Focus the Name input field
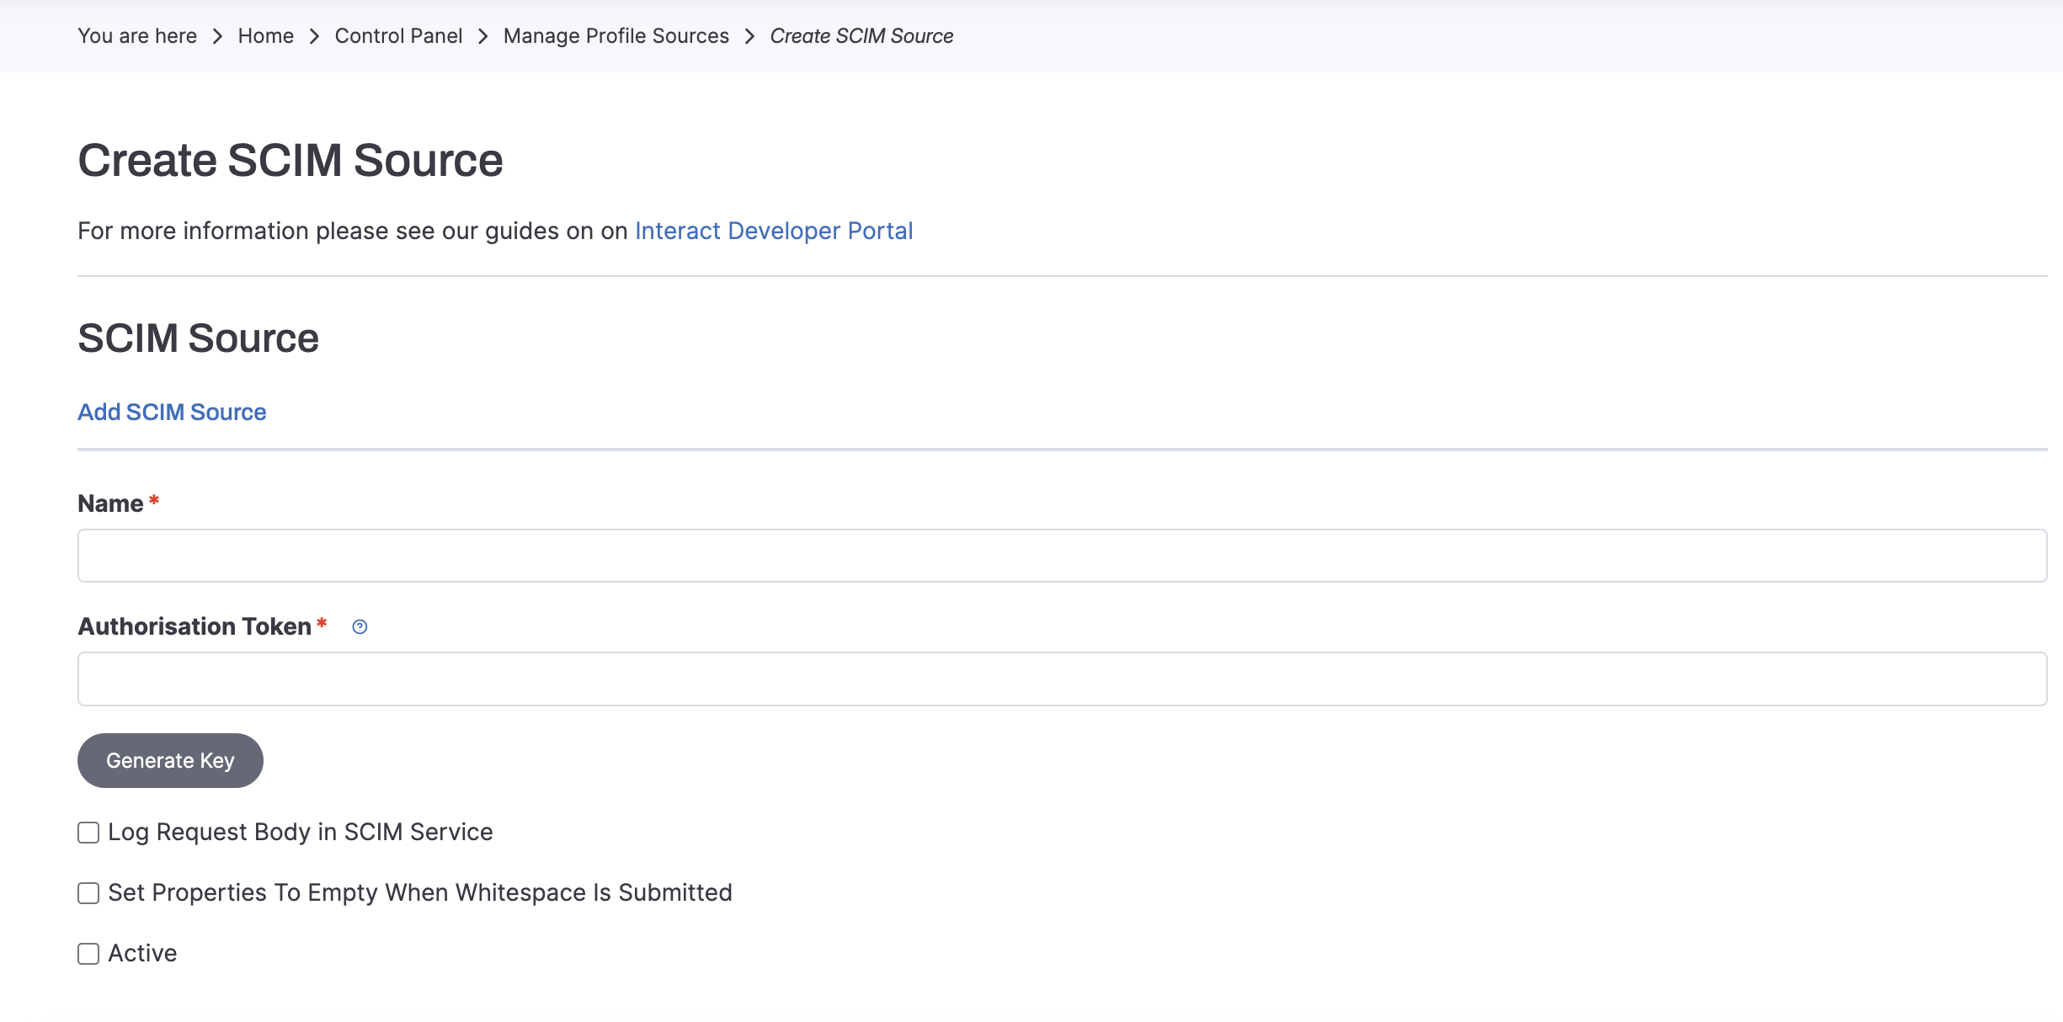The image size is (2063, 1022). coord(1062,556)
